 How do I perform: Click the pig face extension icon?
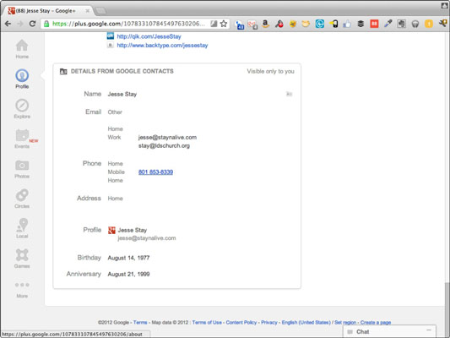306,24
